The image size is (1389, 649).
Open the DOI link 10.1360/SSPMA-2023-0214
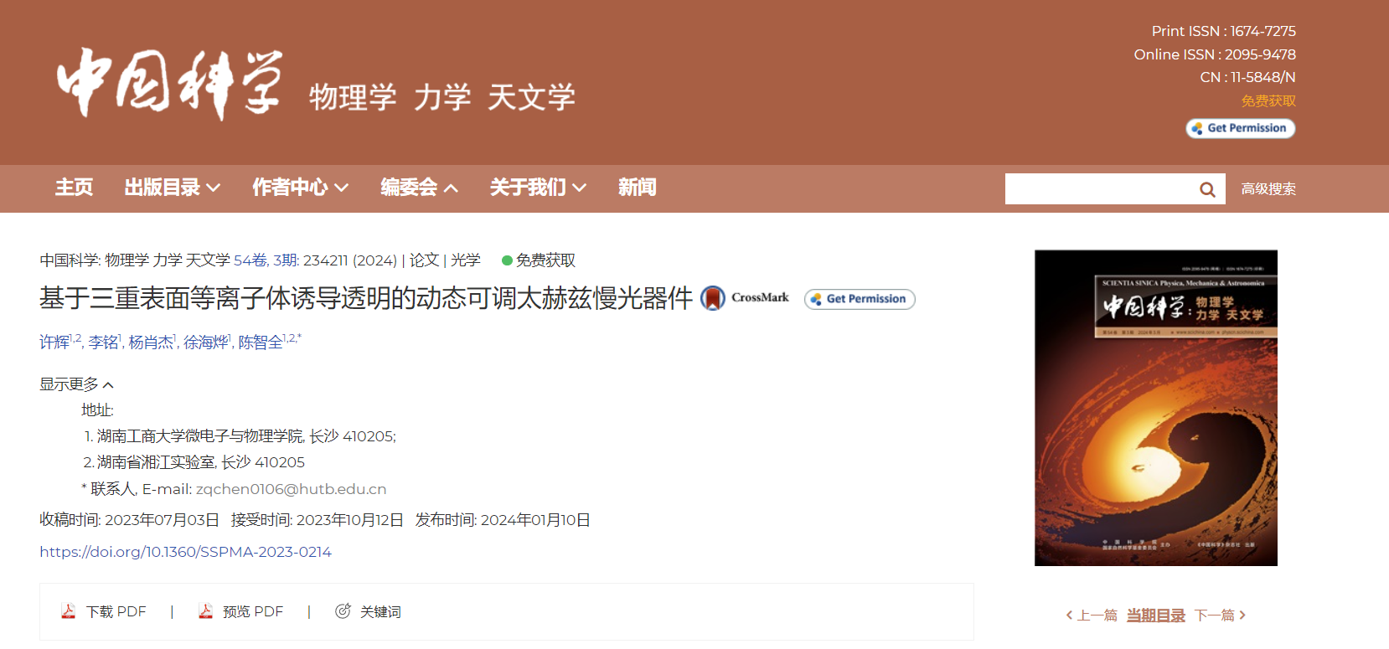(x=185, y=552)
